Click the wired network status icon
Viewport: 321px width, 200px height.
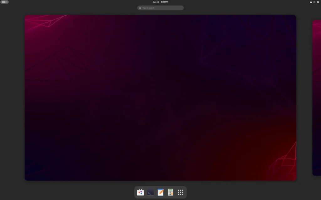pyautogui.click(x=311, y=2)
